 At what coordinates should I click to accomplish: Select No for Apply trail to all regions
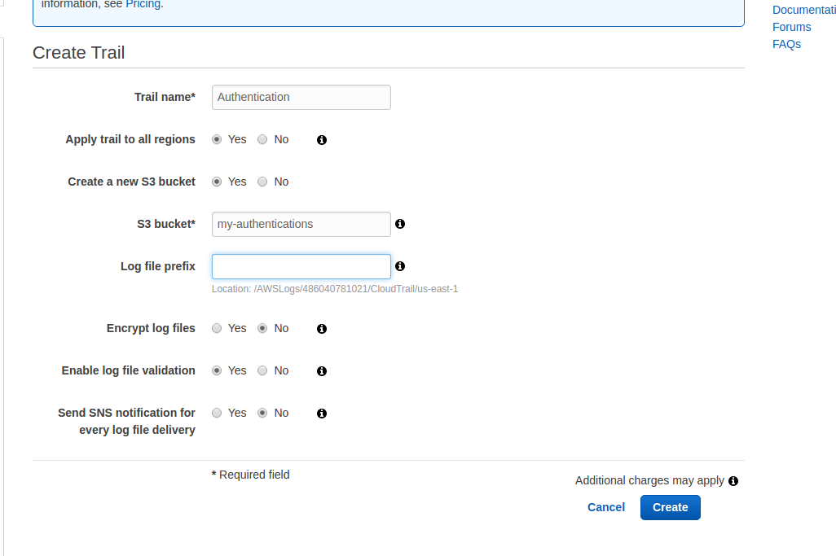[262, 139]
